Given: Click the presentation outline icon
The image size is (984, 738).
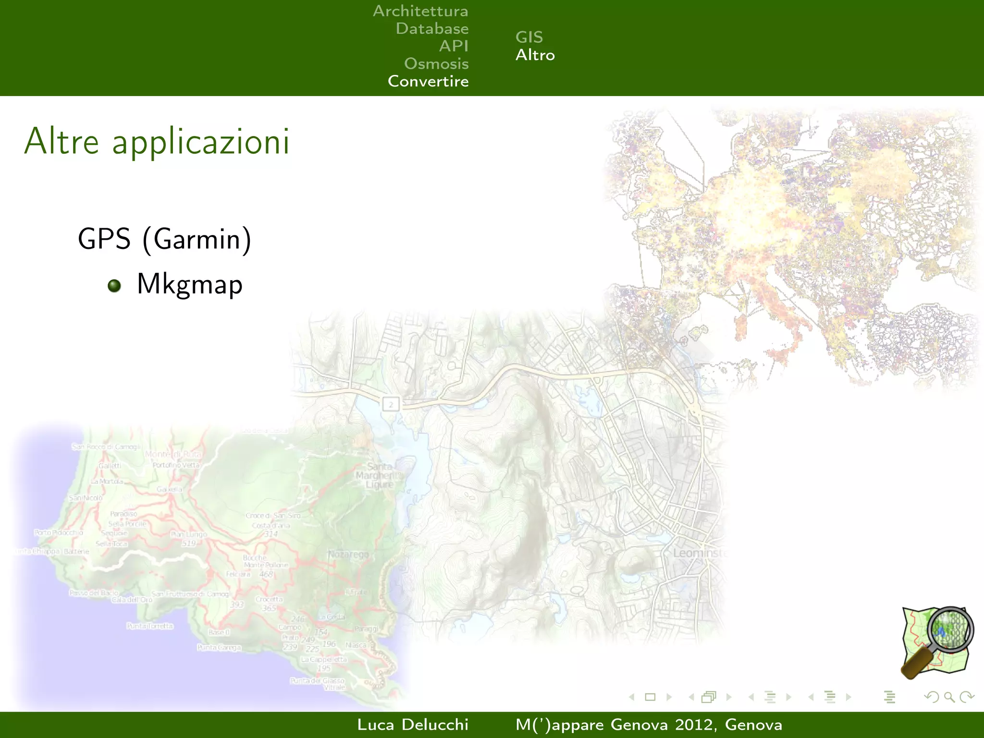Looking at the screenshot, I should [x=889, y=697].
